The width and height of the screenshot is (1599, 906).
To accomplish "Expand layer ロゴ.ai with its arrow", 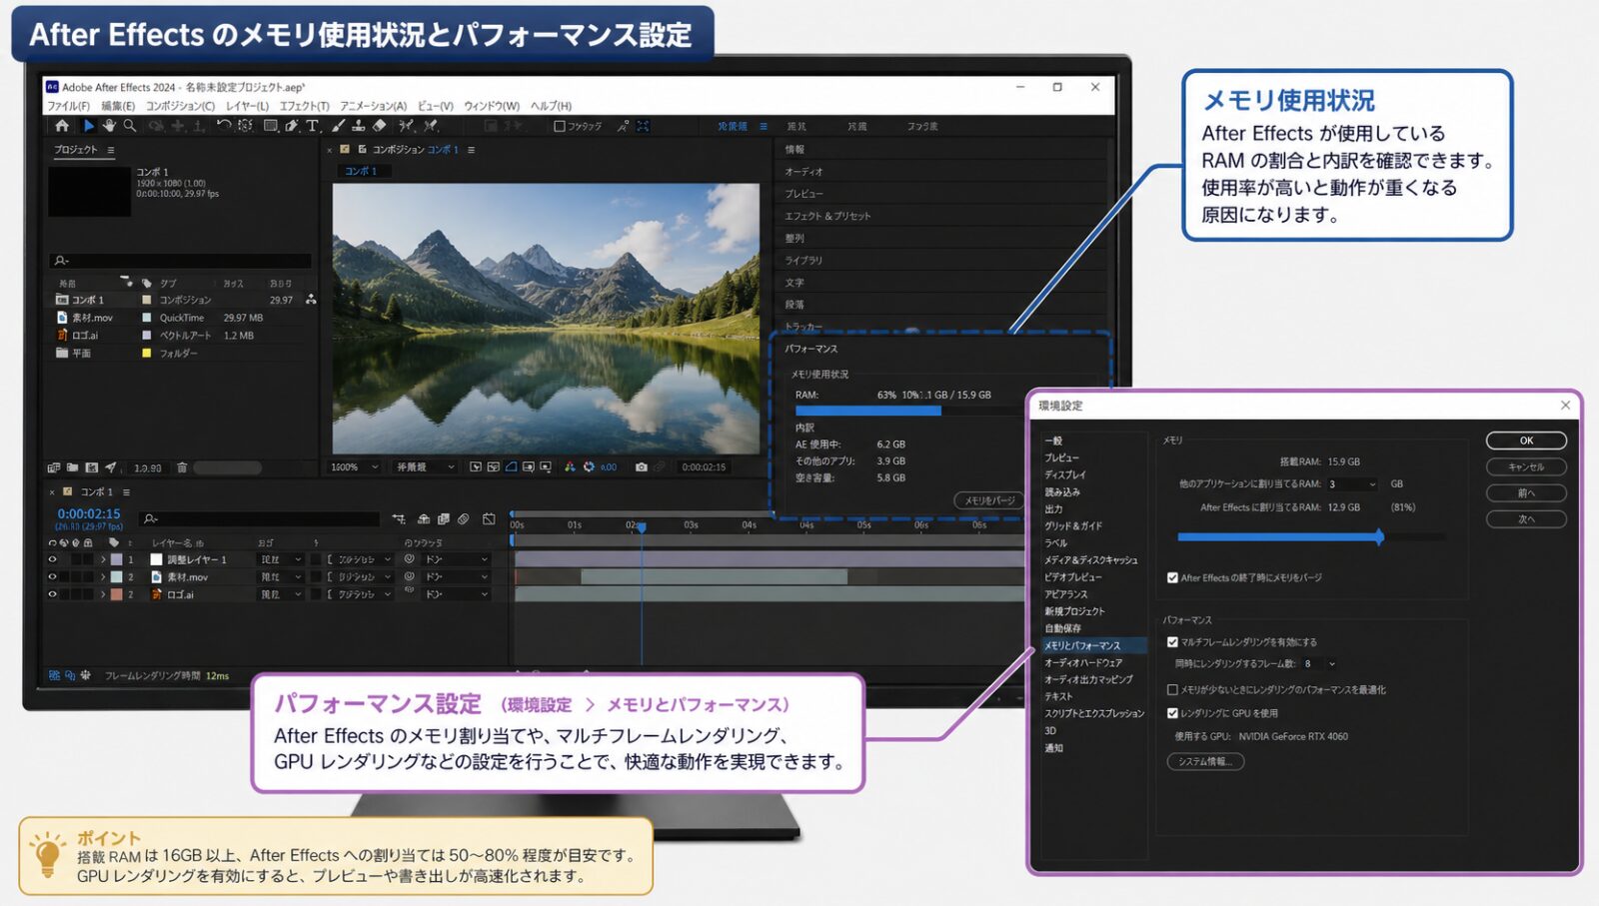I will tap(103, 593).
